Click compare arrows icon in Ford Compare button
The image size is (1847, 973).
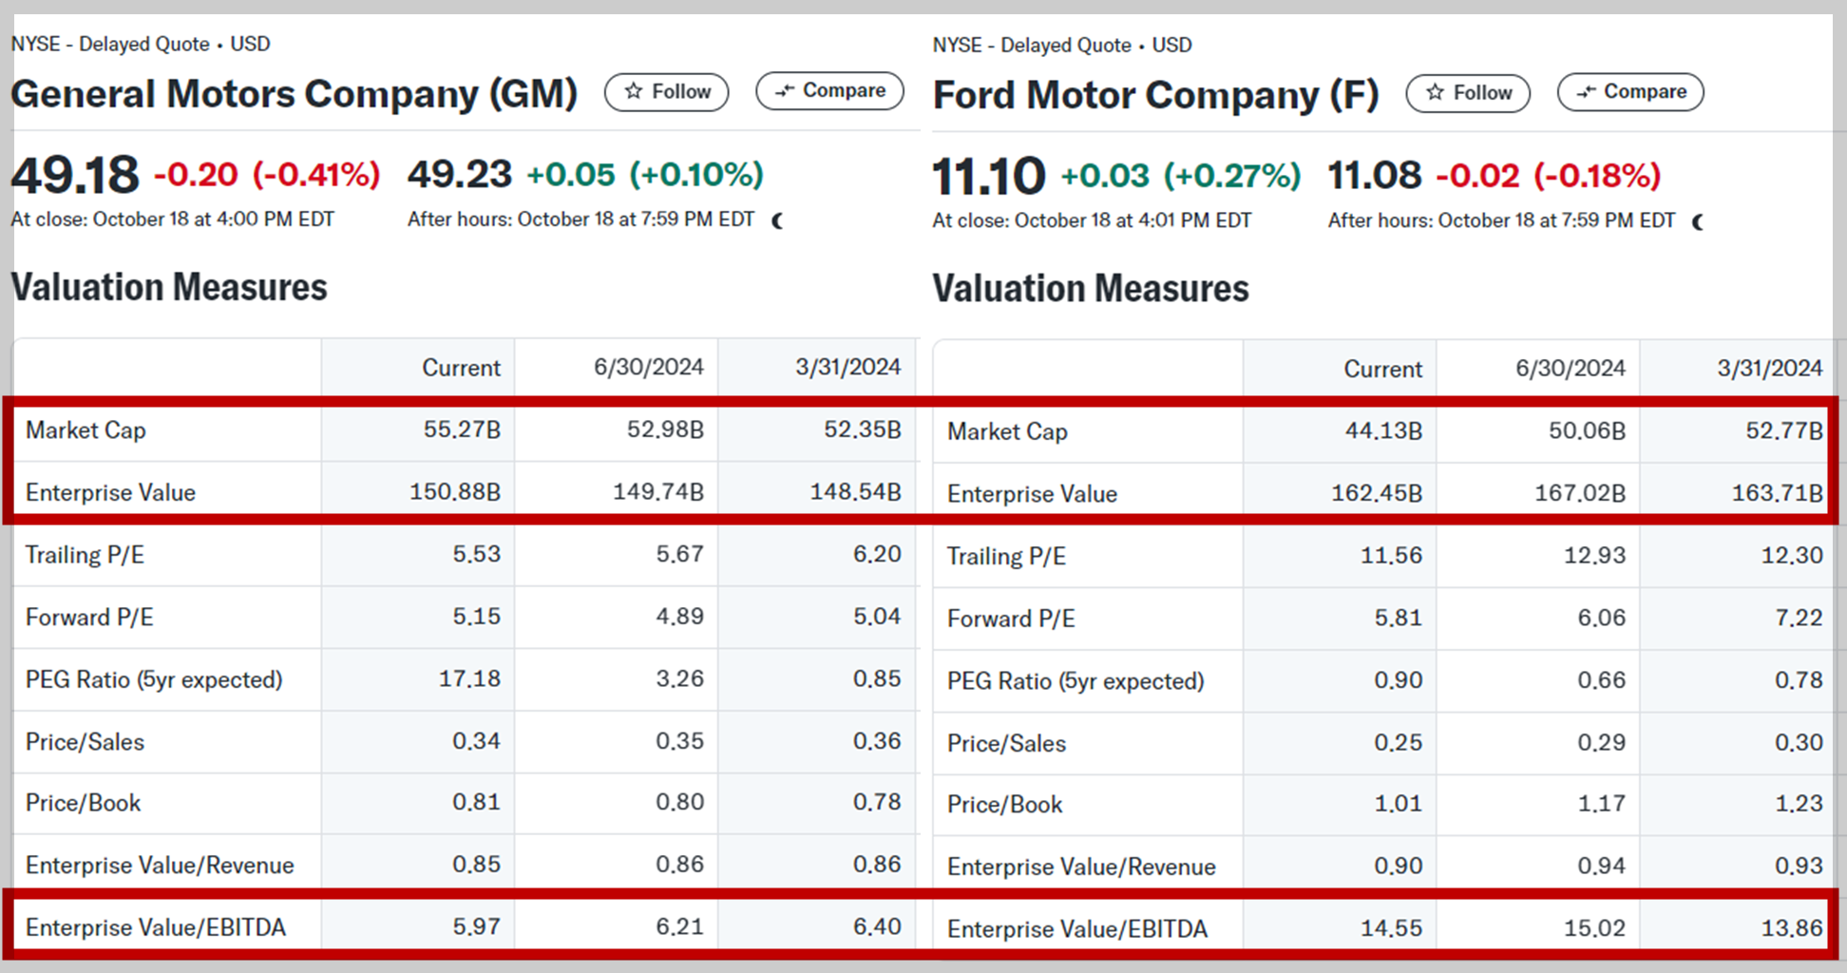[1586, 92]
